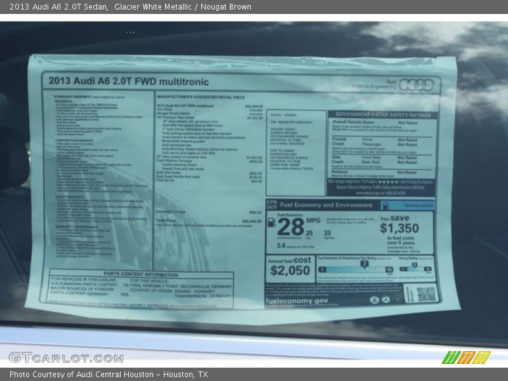This screenshot has height=381, width=508.
Task: Click 'TRANSMISSION: GERMANY' line
Action: point(203,296)
